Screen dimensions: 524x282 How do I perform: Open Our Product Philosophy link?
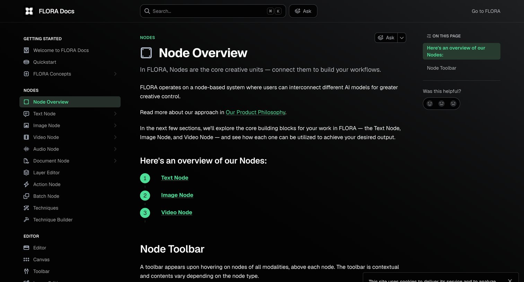pos(255,112)
